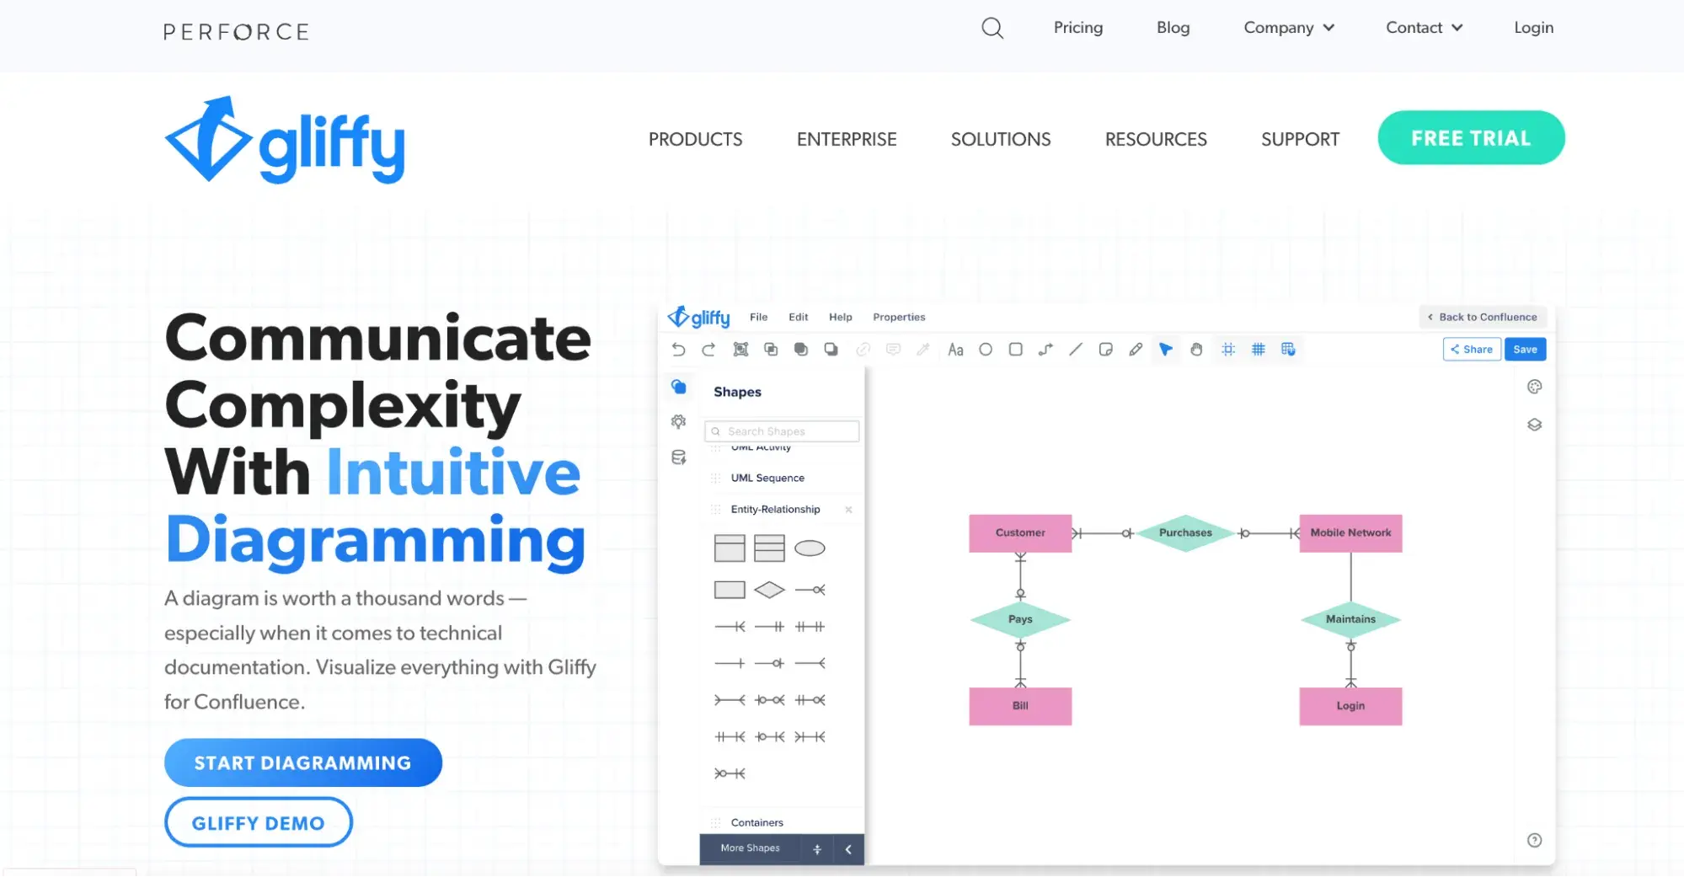Viewport: 1684px width, 877px height.
Task: Click Back to Confluence button
Action: 1483,317
